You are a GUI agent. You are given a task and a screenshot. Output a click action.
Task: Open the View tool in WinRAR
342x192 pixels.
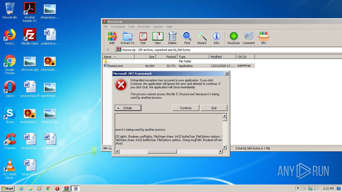tap(158, 38)
